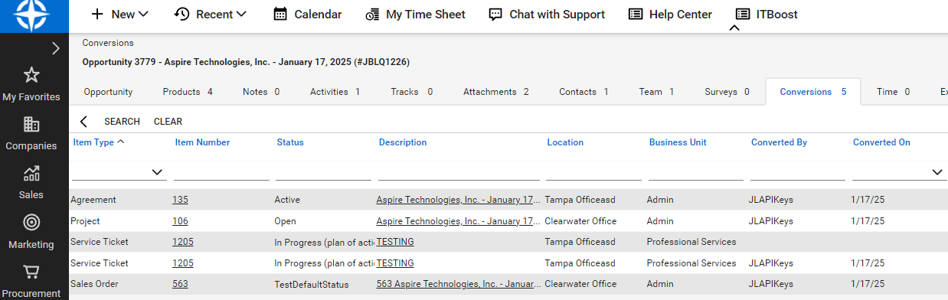Switch to the Attachments tab
Viewport: 948px width, 300px height.
click(x=496, y=92)
